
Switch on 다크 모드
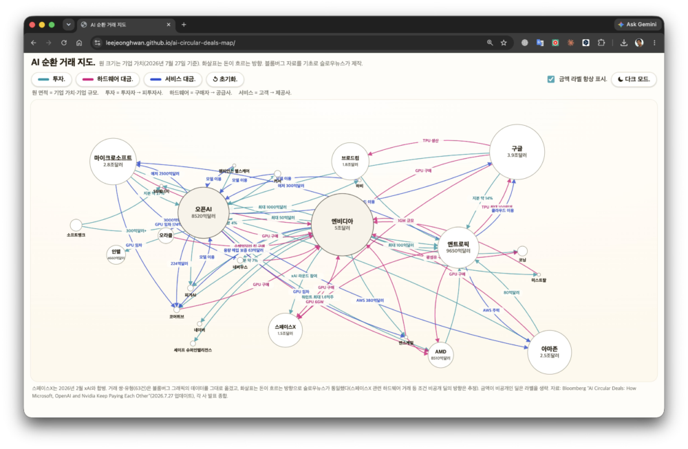coord(634,79)
